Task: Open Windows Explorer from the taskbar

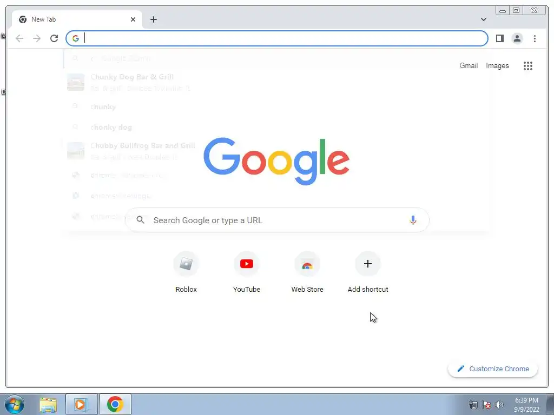Action: [x=48, y=404]
